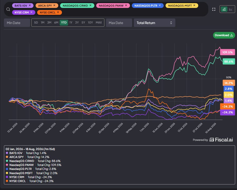Click the blue 2.8% end label
This screenshot has width=237, height=190.
(x=229, y=89)
